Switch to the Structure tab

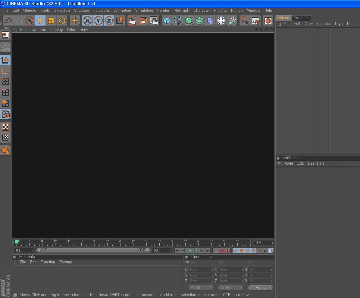pos(301,18)
